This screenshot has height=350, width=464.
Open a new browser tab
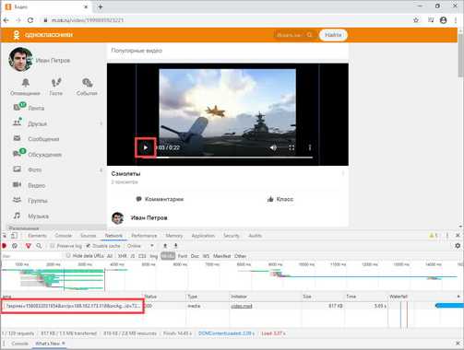[x=101, y=6]
